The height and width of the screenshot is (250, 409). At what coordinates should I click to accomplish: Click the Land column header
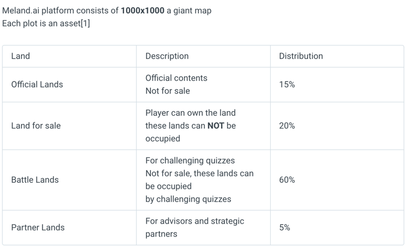point(20,56)
